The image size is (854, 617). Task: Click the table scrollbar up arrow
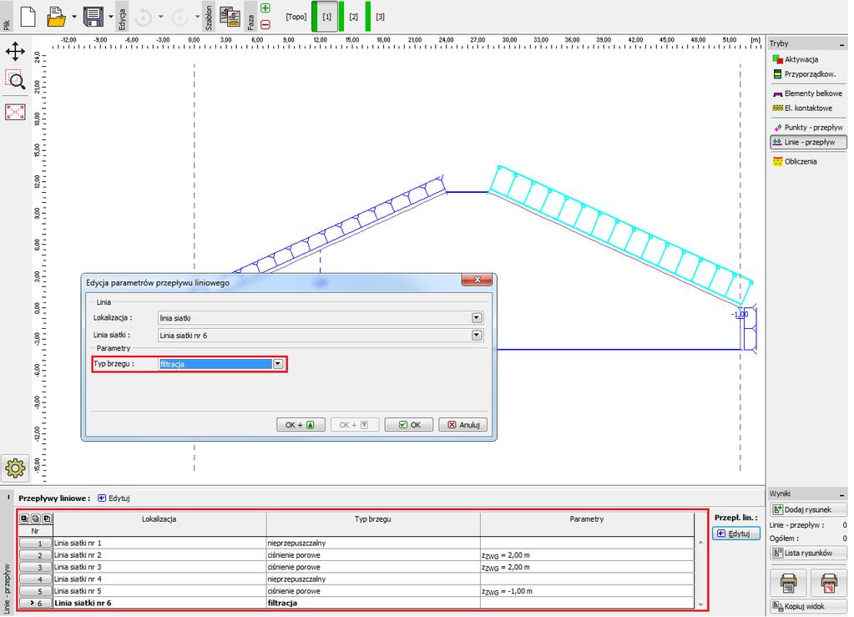pos(700,543)
